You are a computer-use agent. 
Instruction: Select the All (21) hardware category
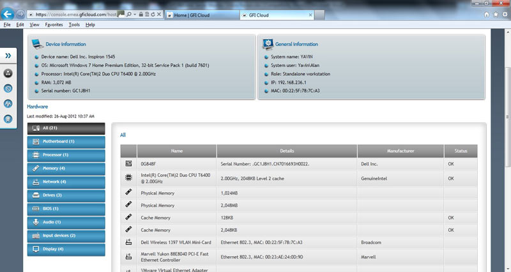pyautogui.click(x=66, y=128)
